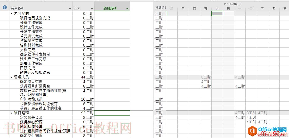Image resolution: width=289 pixels, height=138 pixels.
Task: Click the 详细信息 column header
Action: [160, 8]
